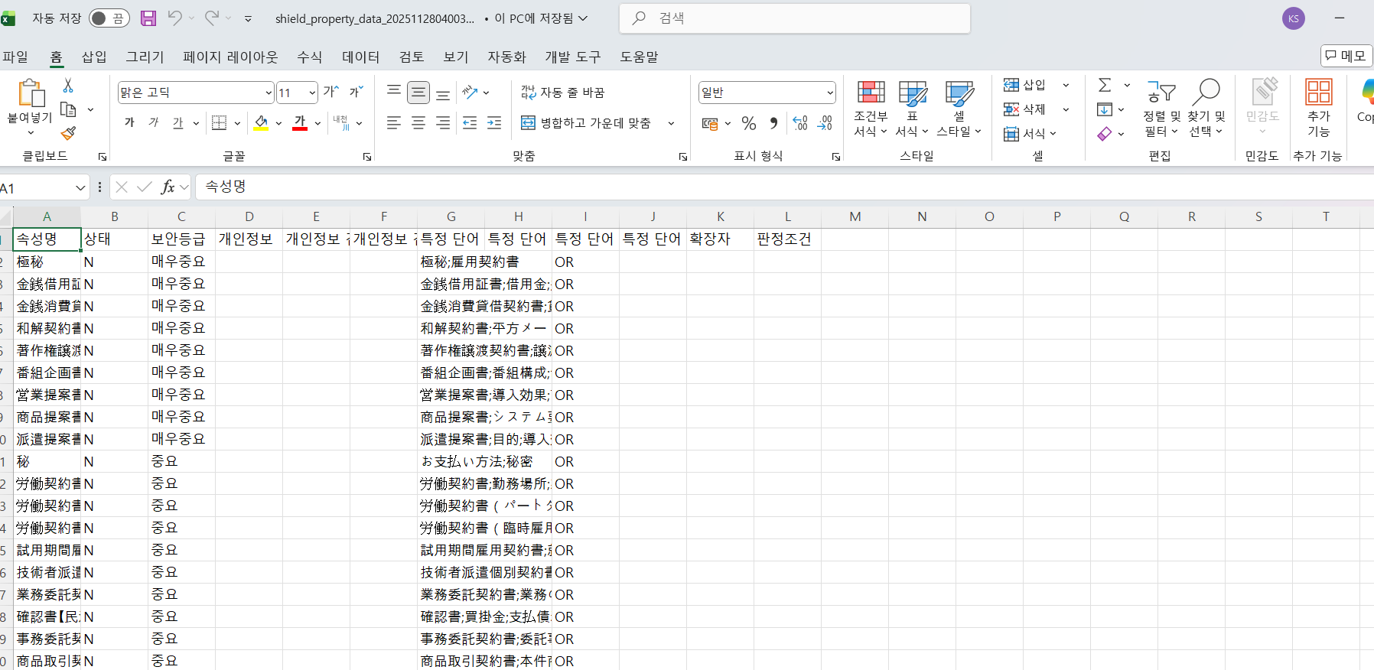This screenshot has height=670, width=1374.
Task: Click the percent style icon
Action: 749,123
